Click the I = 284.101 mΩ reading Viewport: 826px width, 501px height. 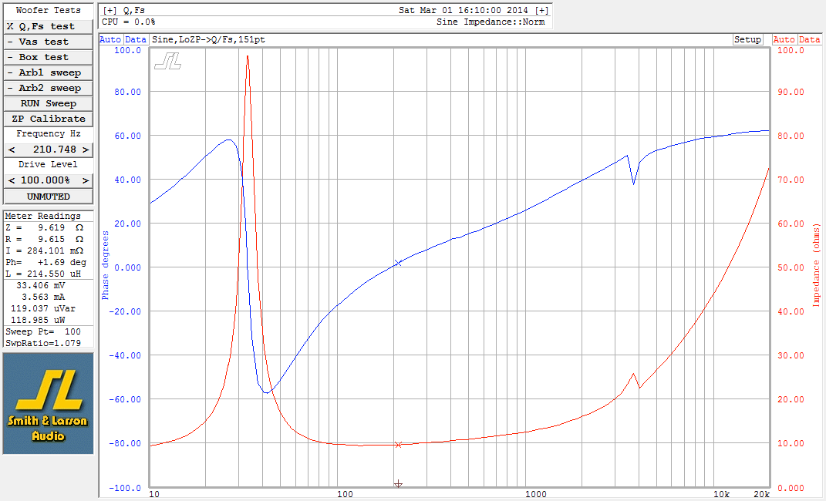pyautogui.click(x=45, y=250)
